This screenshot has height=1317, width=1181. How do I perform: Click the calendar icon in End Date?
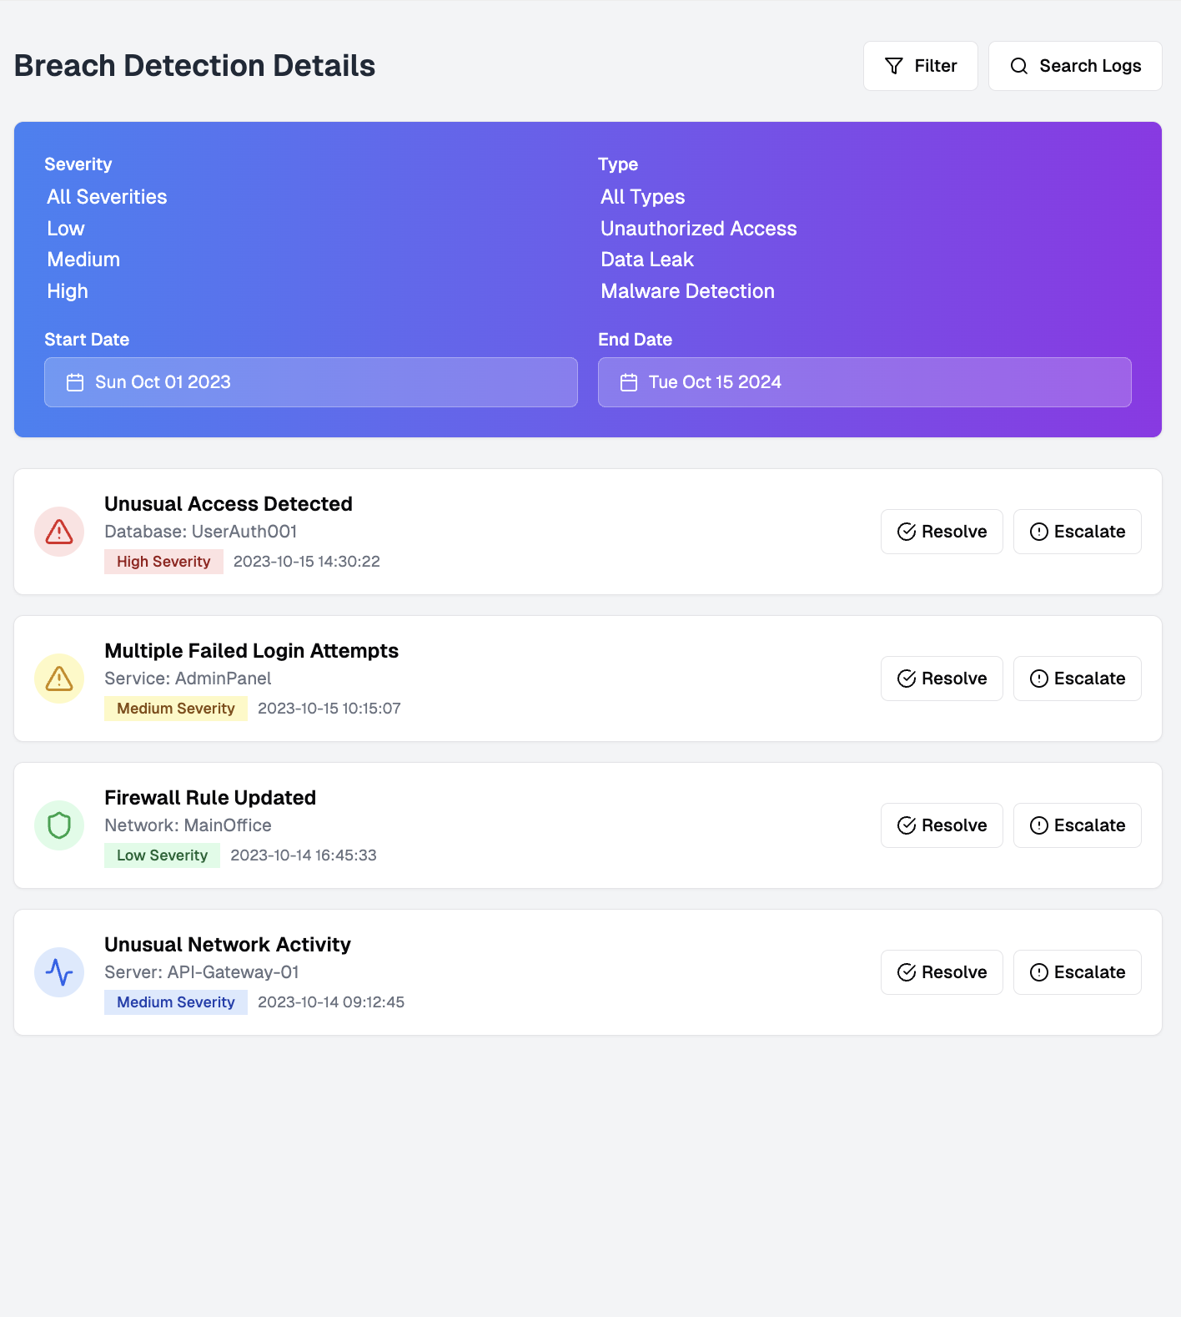(x=629, y=382)
